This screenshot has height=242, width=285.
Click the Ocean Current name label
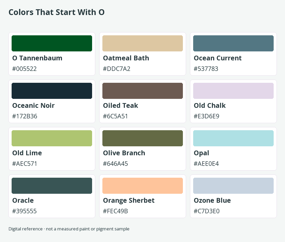(x=217, y=58)
